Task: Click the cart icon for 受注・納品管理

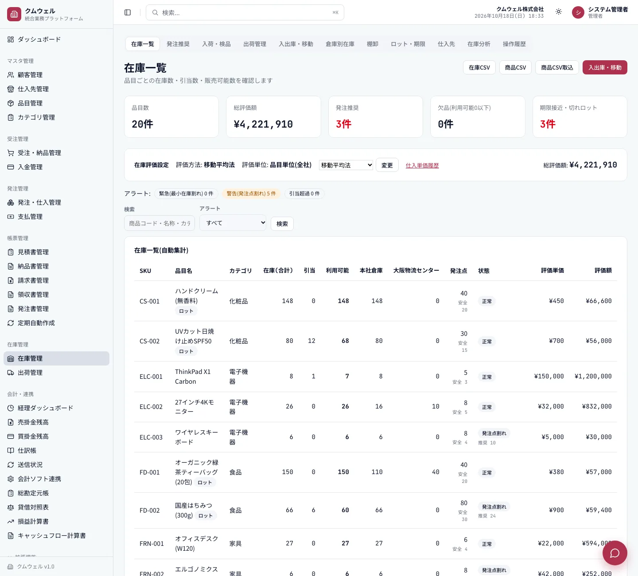Action: 11,153
